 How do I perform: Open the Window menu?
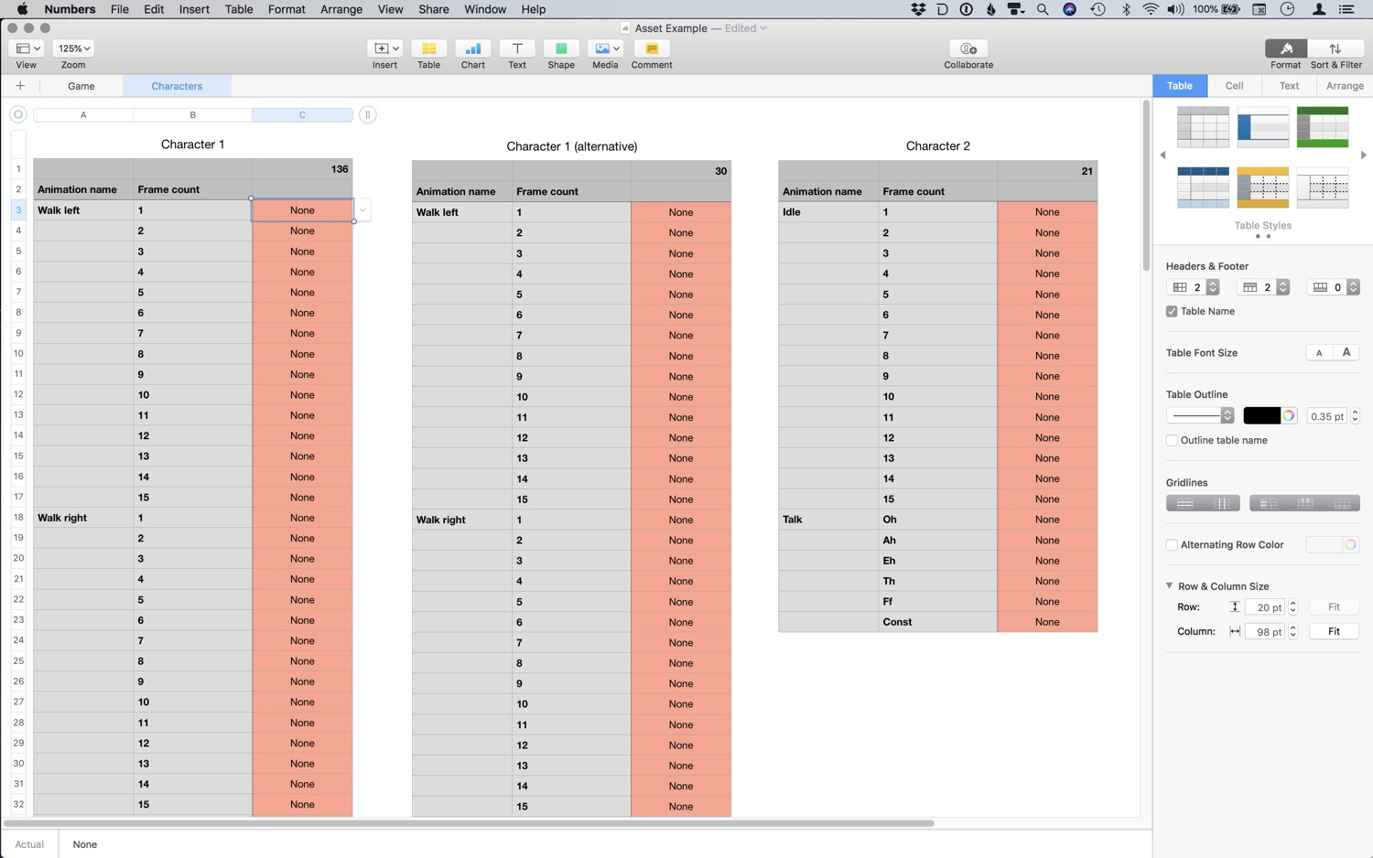click(485, 9)
